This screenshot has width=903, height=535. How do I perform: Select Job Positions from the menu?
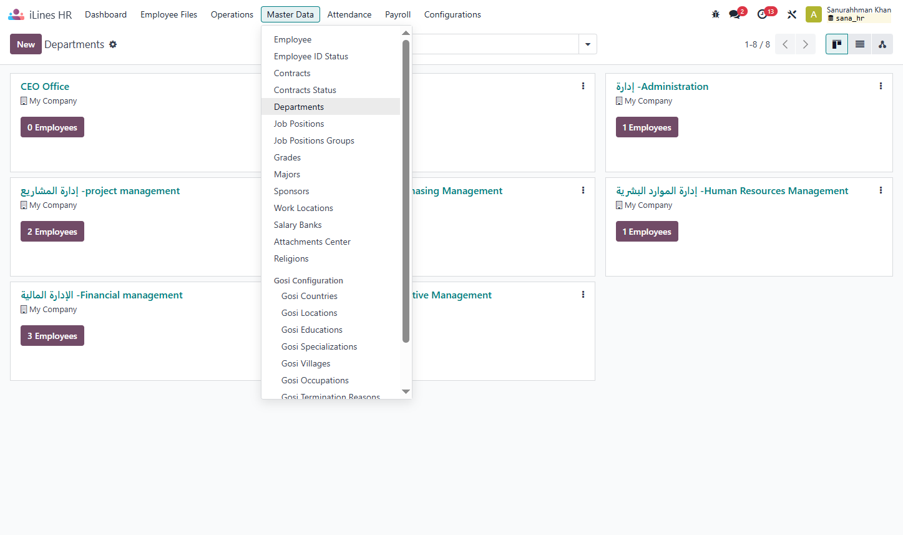(x=331, y=124)
